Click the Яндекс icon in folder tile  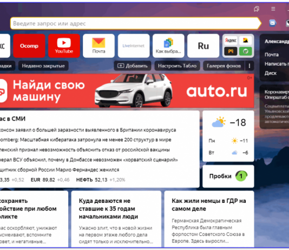point(231,41)
